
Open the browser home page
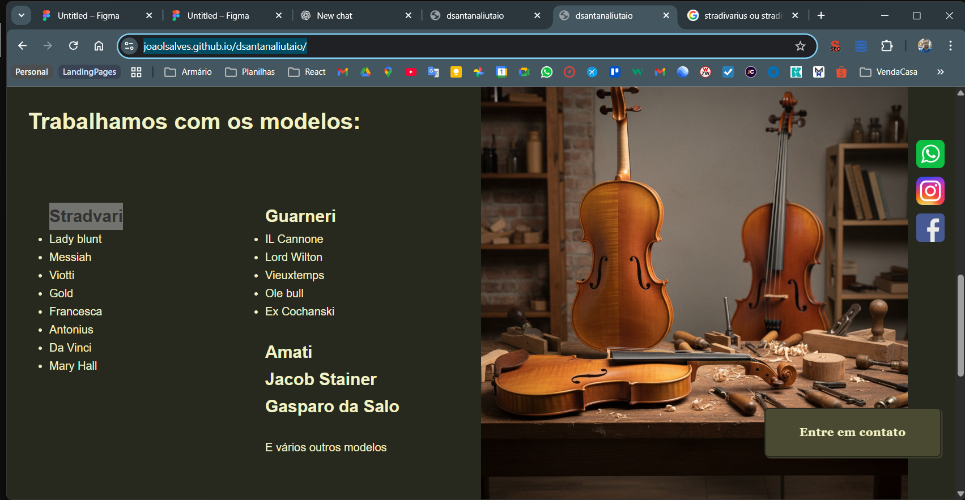[x=99, y=46]
